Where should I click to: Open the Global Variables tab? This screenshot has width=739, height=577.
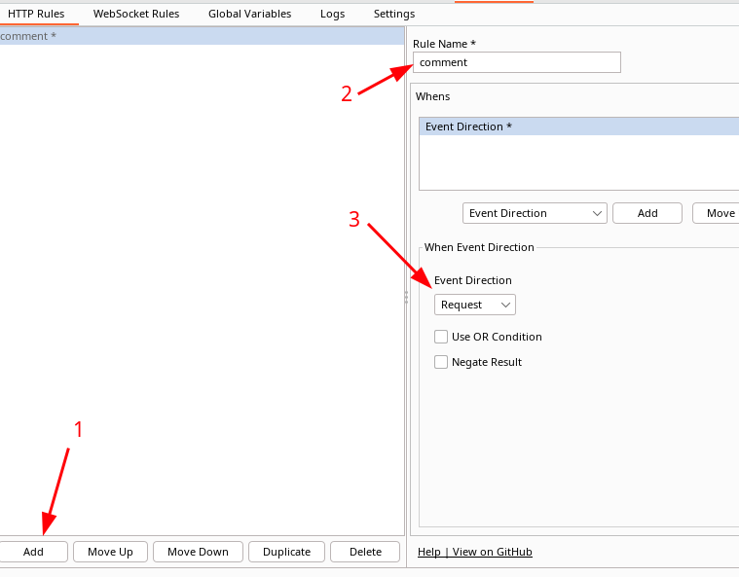click(250, 14)
